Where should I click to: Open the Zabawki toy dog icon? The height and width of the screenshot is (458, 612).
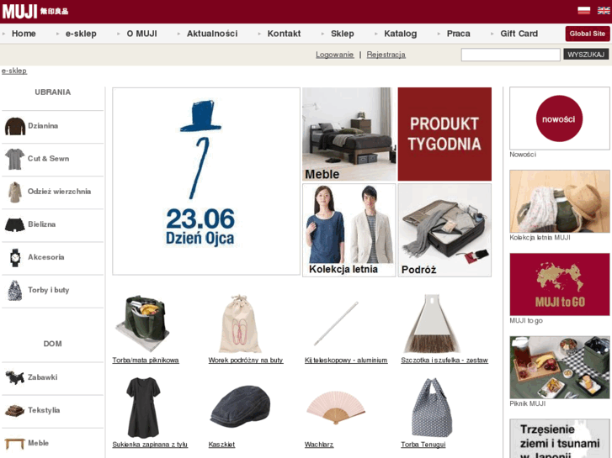(x=15, y=377)
